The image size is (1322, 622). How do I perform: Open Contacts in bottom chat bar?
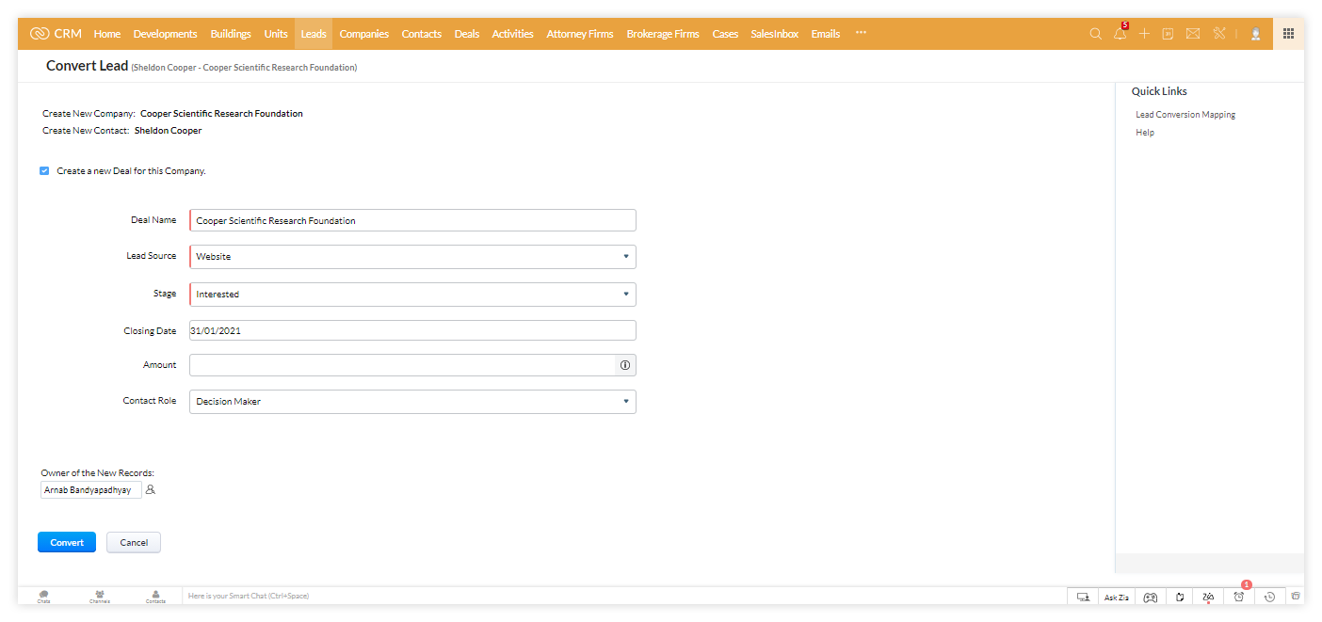point(155,596)
